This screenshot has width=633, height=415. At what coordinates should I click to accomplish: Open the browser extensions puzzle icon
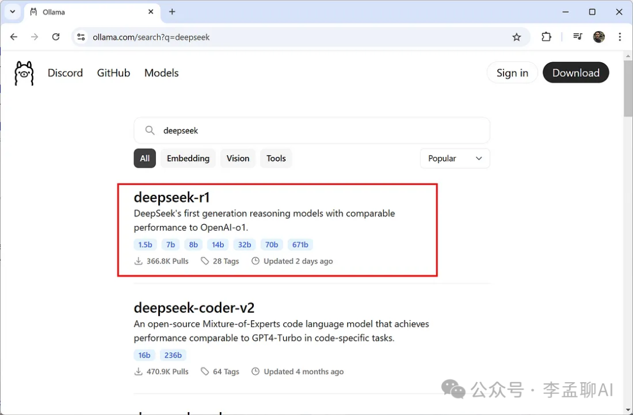[546, 37]
